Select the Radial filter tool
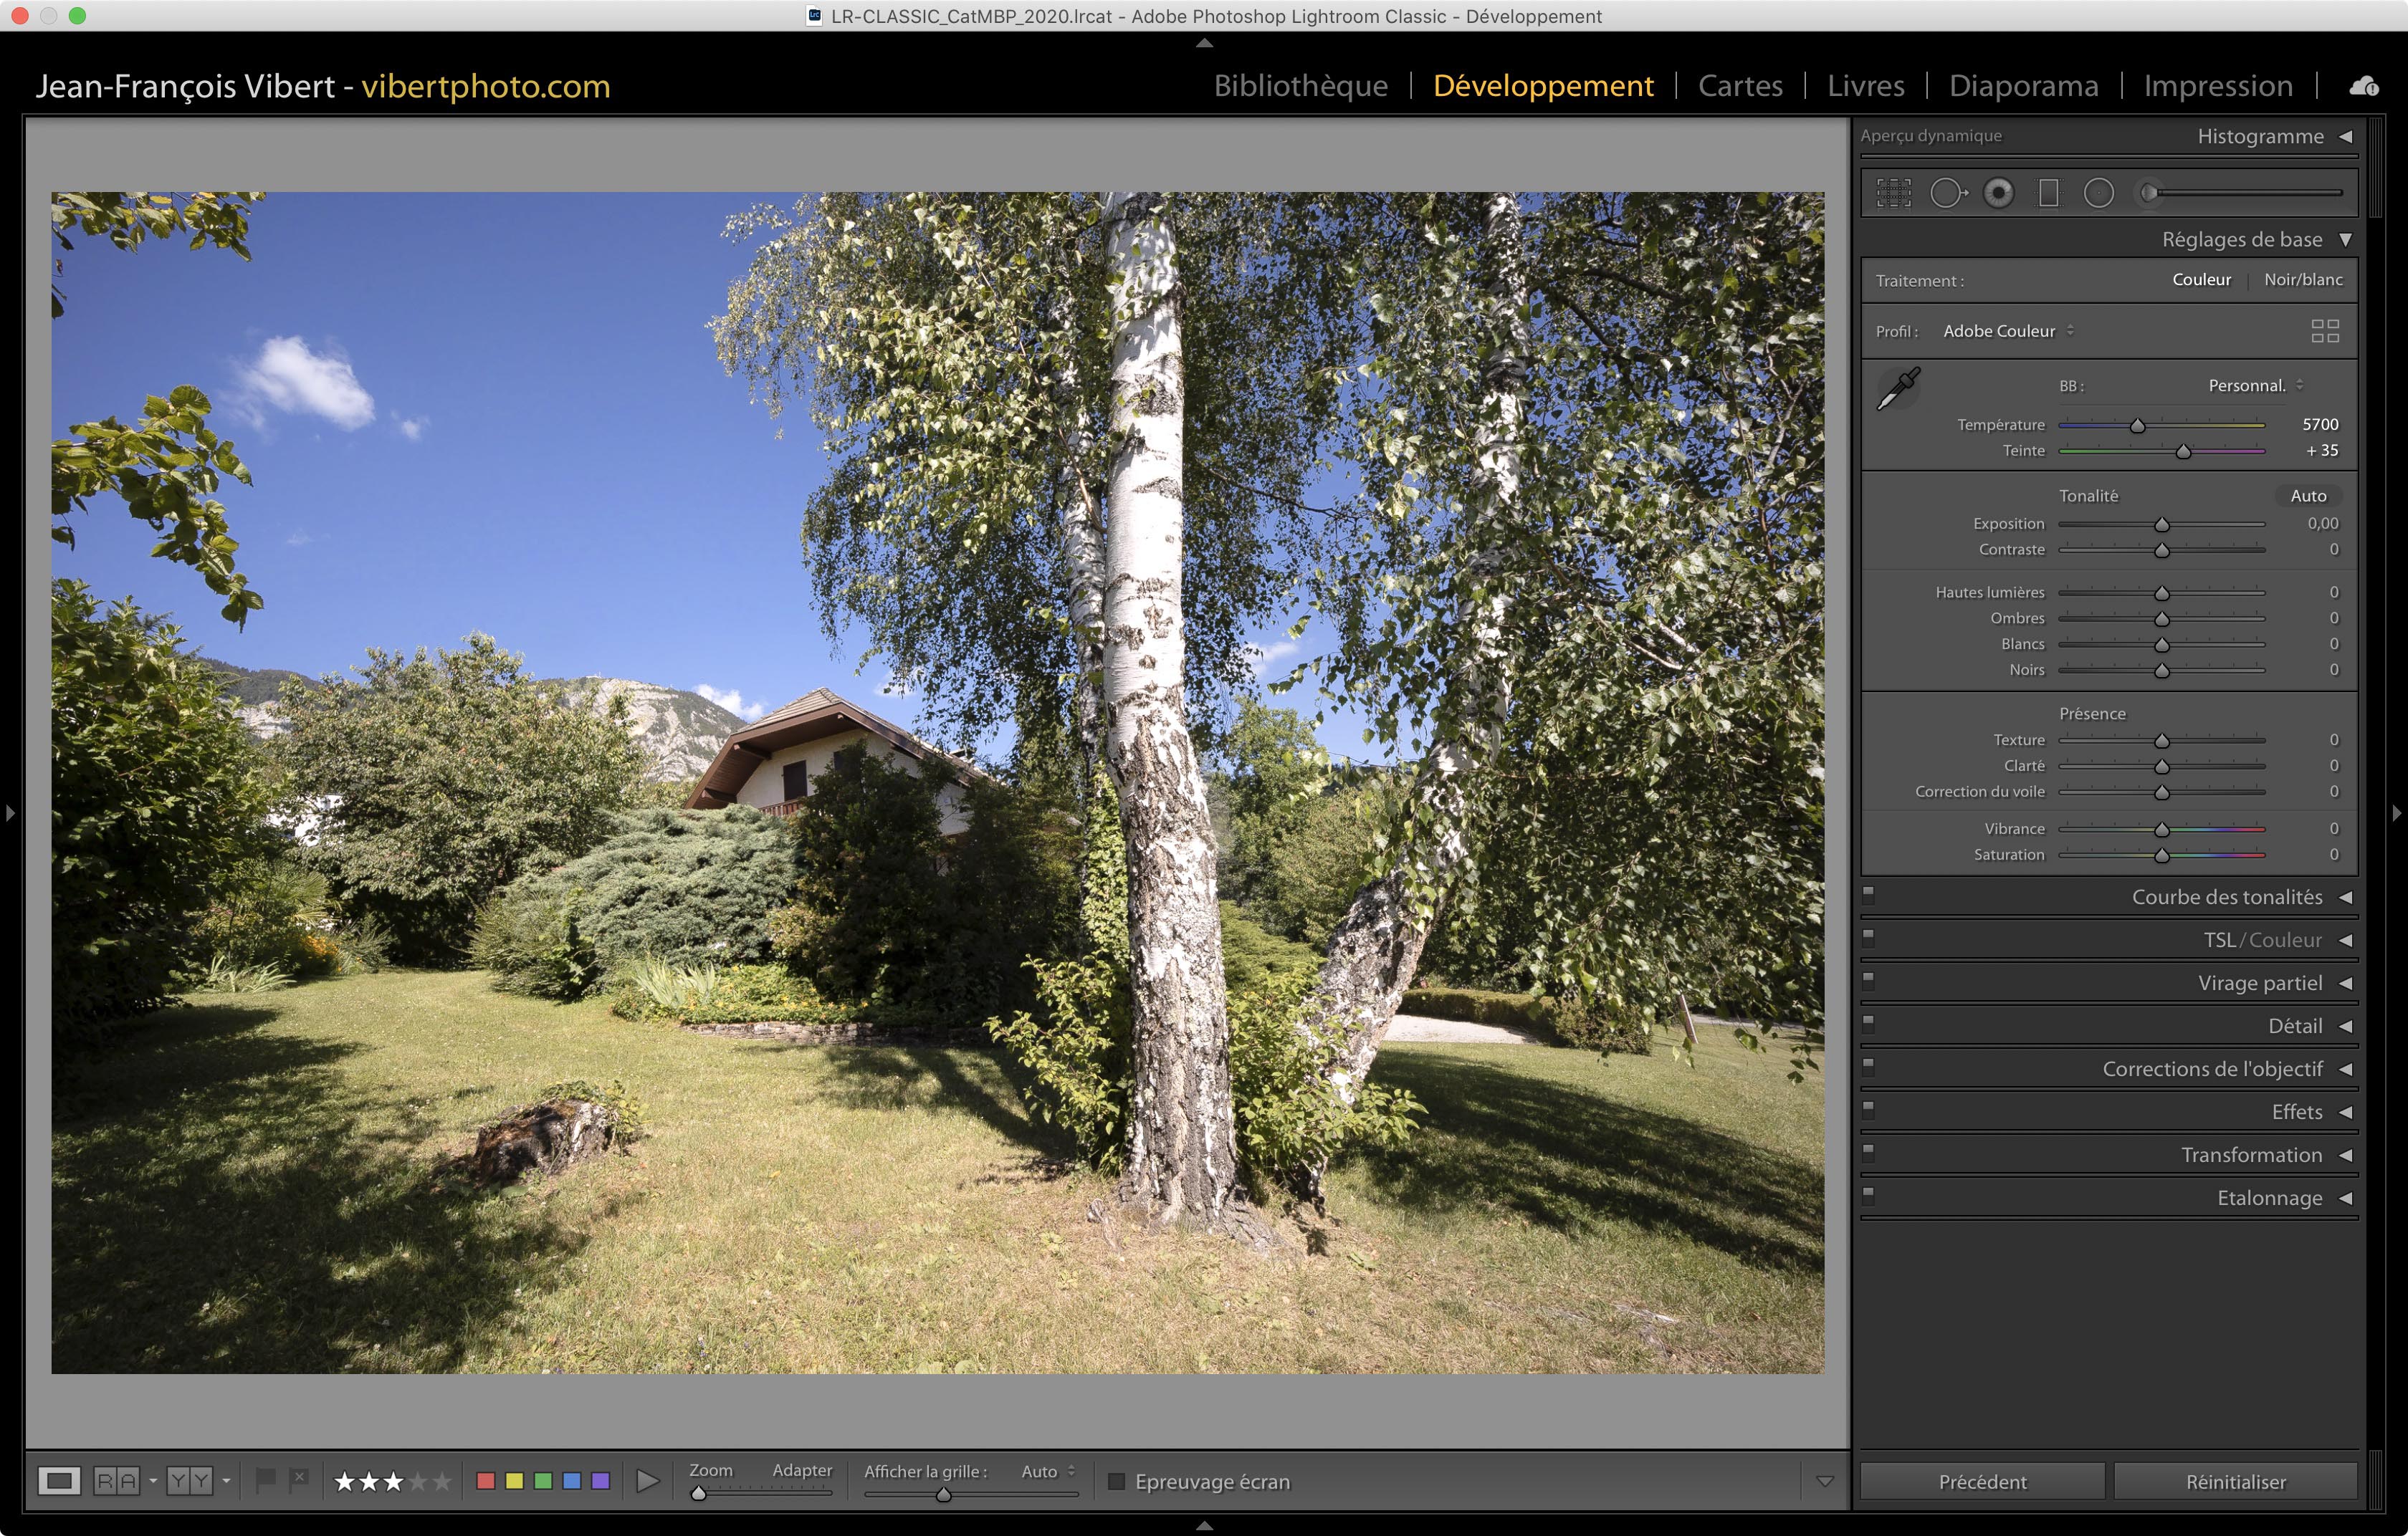2408x1536 pixels. [x=2098, y=193]
